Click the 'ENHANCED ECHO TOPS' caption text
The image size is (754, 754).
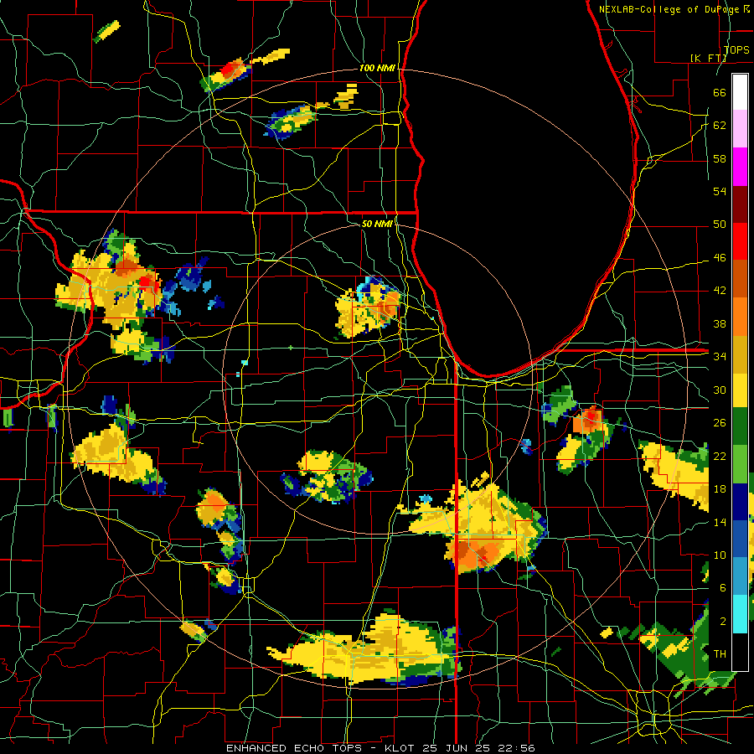(297, 748)
